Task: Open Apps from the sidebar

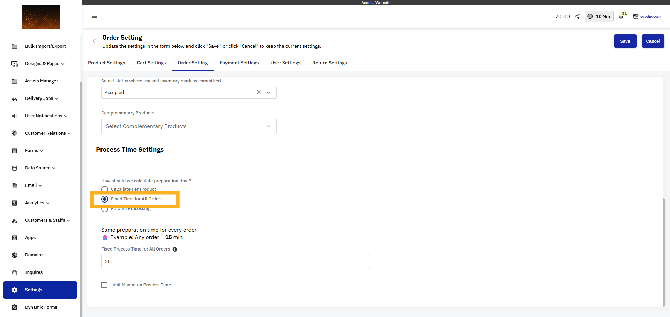Action: click(30, 238)
